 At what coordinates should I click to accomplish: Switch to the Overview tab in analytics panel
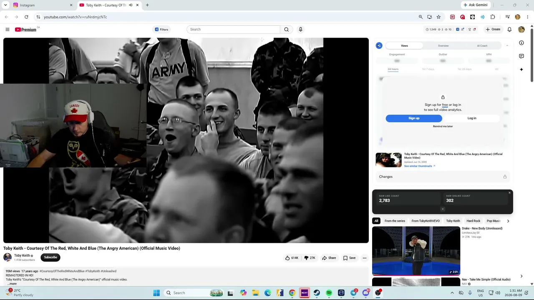(443, 46)
